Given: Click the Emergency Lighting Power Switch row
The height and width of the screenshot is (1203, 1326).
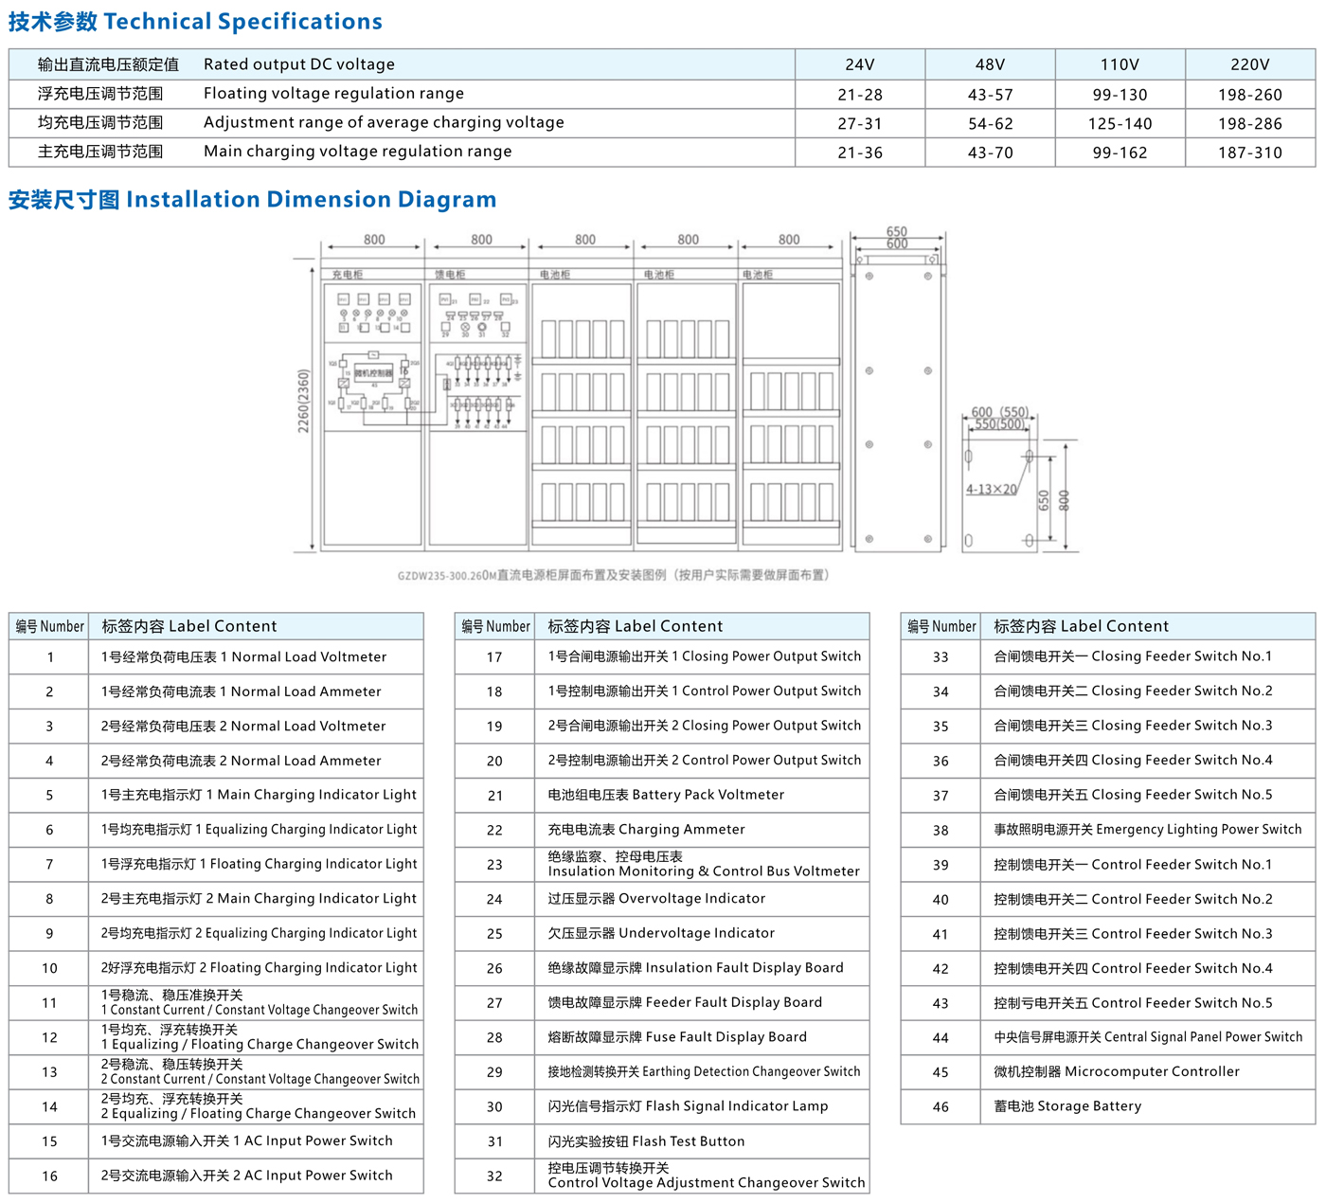Looking at the screenshot, I should 1108,830.
